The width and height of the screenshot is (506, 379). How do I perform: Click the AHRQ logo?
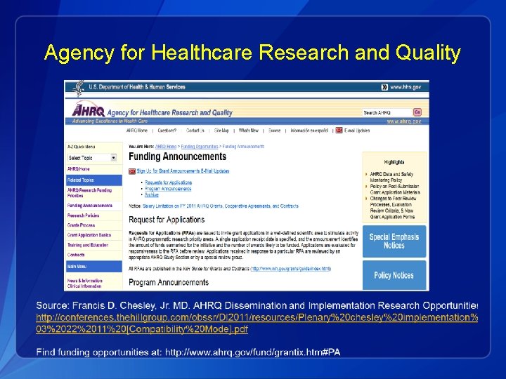(89, 109)
